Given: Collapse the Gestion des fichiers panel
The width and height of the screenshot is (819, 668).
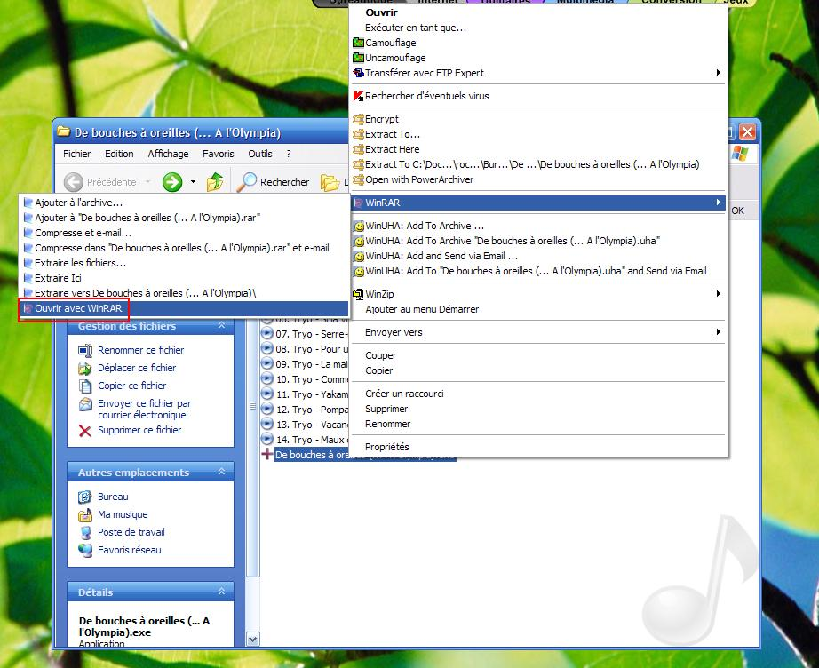Looking at the screenshot, I should coord(221,327).
